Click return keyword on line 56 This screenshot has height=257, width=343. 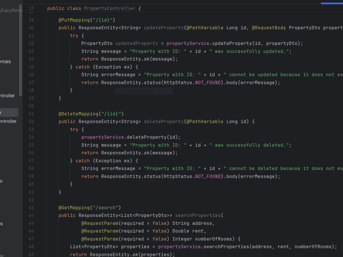[x=90, y=153]
